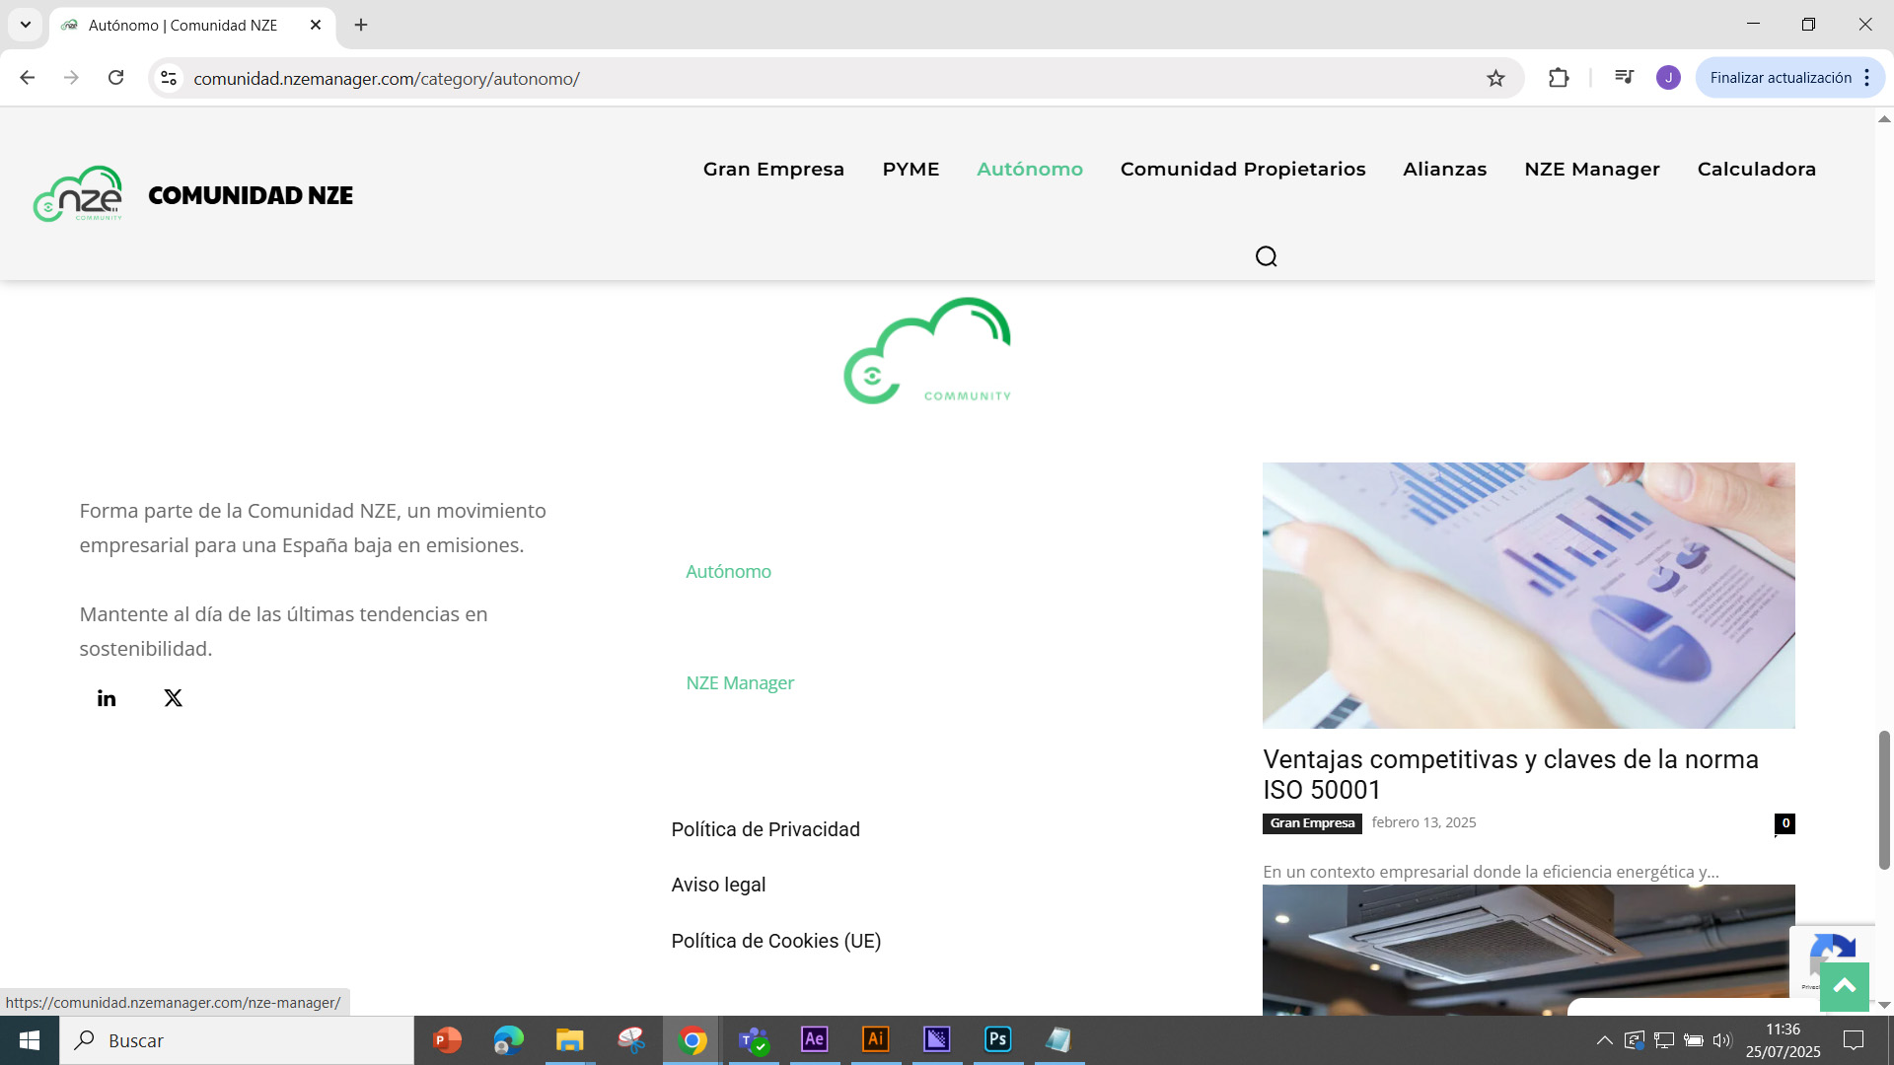Open the Autónomo footer link

[729, 572]
